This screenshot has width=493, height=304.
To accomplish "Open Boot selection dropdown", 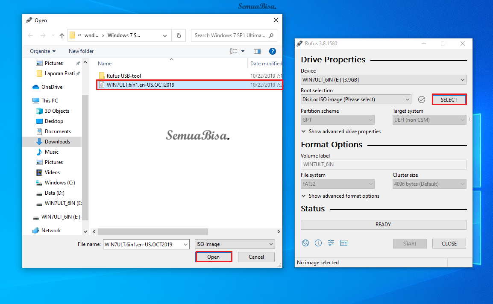I will pyautogui.click(x=355, y=99).
